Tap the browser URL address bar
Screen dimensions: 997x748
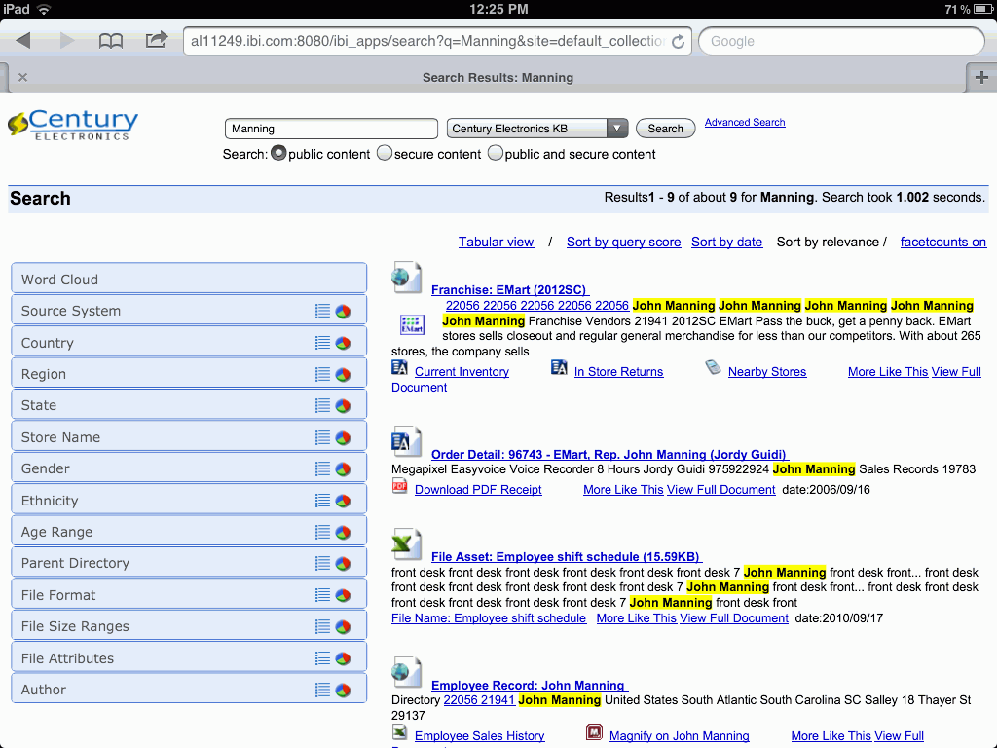pos(437,41)
